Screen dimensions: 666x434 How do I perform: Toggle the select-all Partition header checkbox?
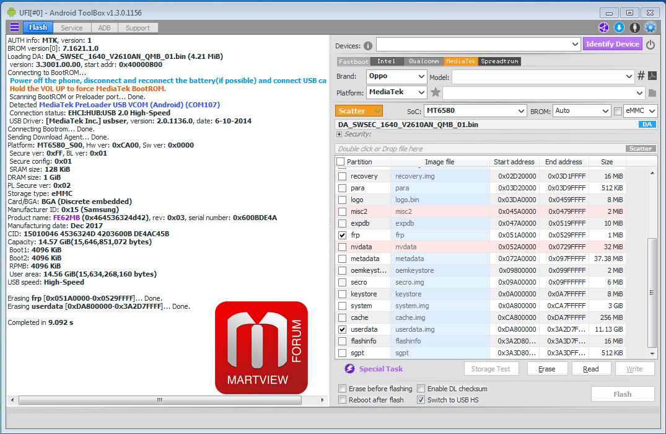pos(340,162)
